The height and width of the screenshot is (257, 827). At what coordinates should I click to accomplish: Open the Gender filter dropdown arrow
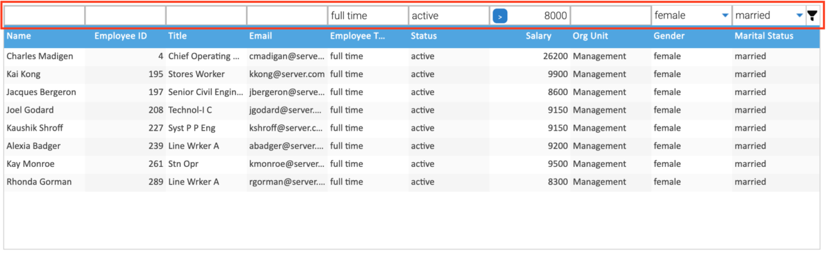pos(725,15)
